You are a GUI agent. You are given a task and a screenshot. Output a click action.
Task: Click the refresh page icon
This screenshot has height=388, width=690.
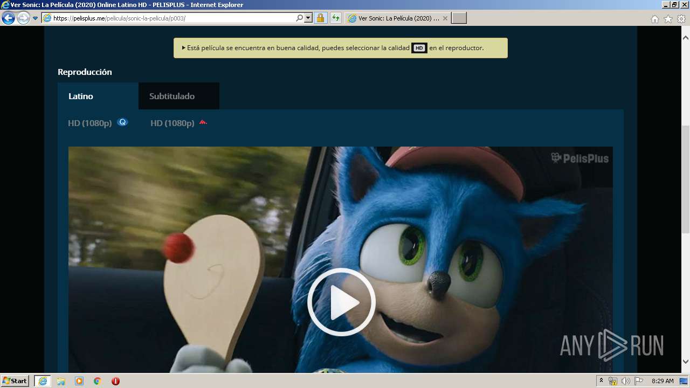(x=336, y=18)
